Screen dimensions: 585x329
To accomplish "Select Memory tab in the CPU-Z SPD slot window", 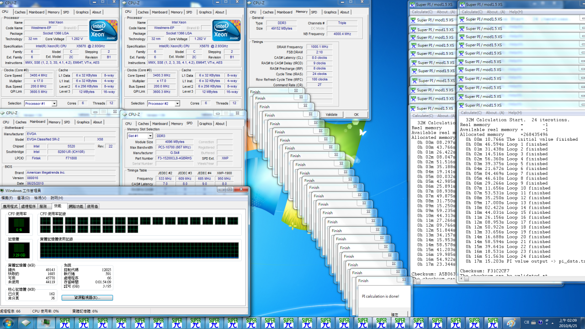I will point(177,123).
